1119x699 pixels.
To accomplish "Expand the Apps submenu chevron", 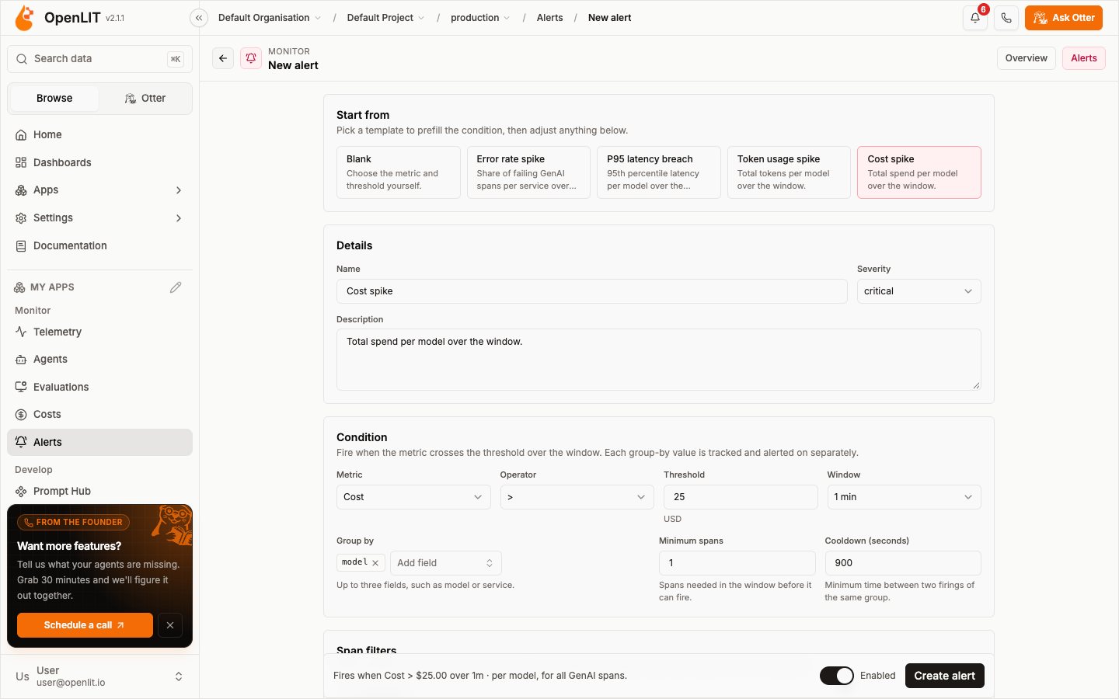I will 179,190.
